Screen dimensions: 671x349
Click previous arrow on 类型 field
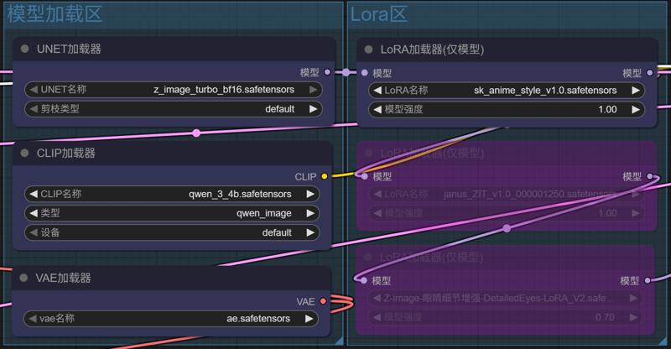pyautogui.click(x=33, y=213)
